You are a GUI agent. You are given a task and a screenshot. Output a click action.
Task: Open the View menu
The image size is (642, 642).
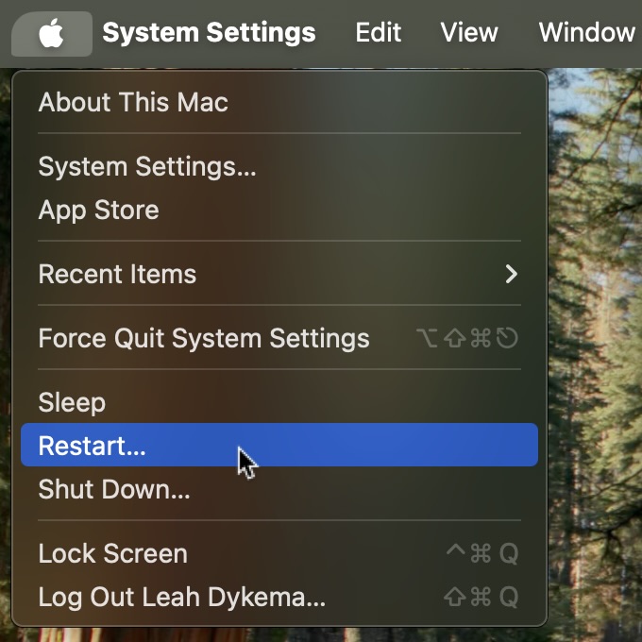[469, 33]
